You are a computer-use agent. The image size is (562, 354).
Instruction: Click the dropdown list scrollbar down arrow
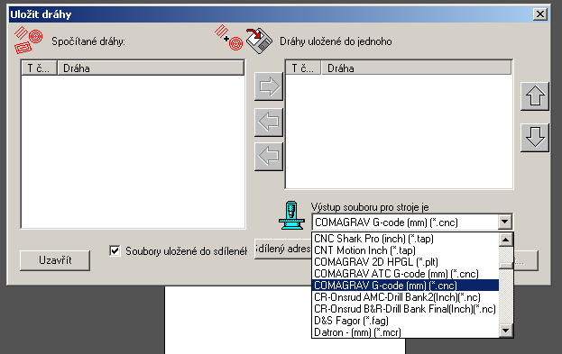[506, 331]
